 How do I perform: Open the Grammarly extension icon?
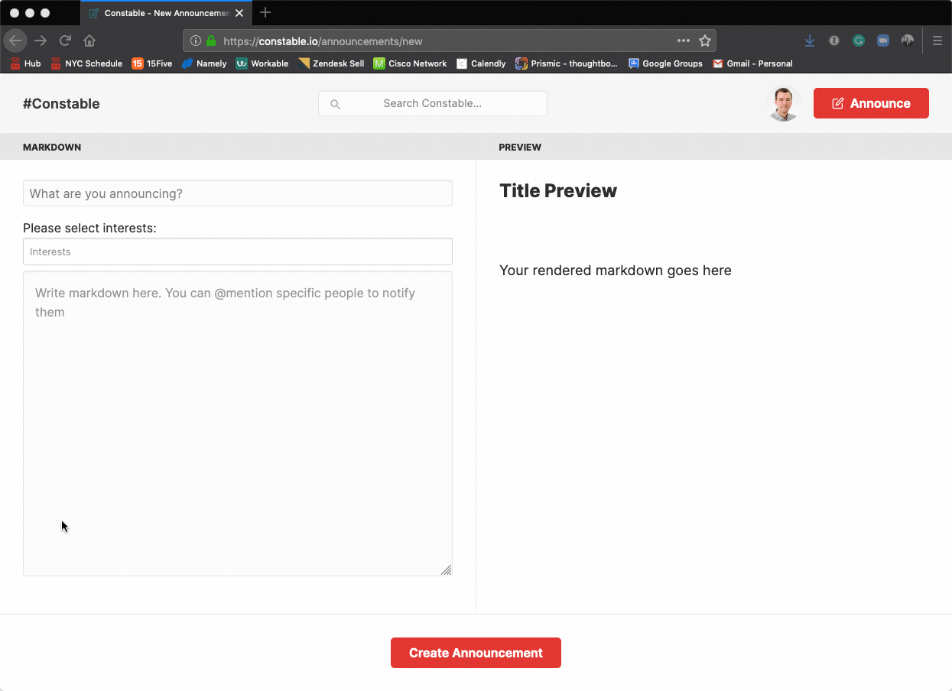click(x=859, y=41)
